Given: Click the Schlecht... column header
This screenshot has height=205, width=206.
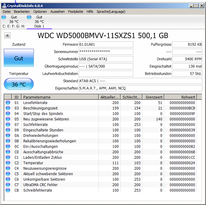Looking at the screenshot, I should tap(131, 97).
